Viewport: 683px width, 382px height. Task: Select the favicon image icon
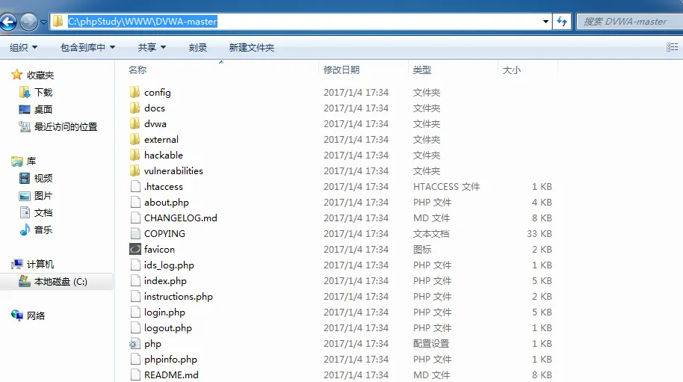135,249
